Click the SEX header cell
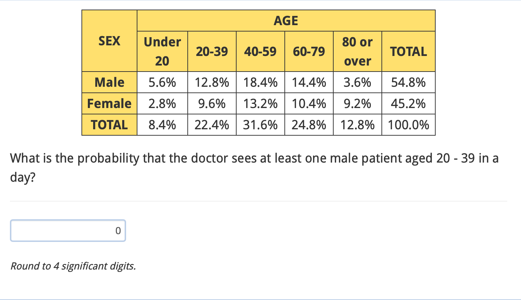The image size is (521, 300). coord(109,41)
